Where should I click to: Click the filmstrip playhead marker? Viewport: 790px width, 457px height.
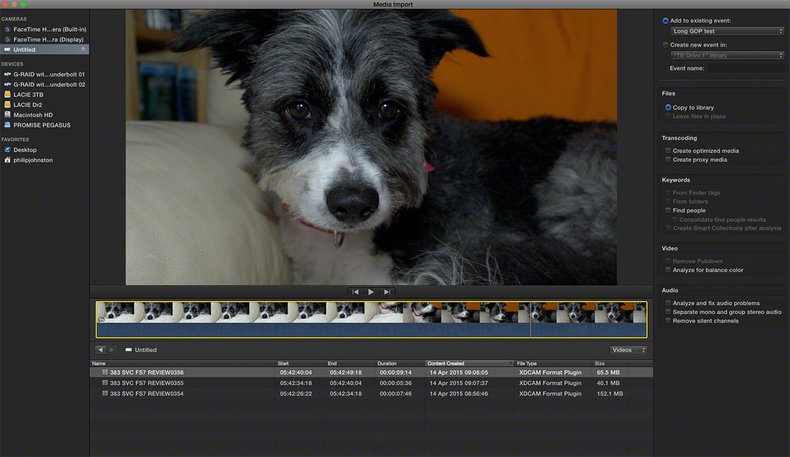point(531,320)
